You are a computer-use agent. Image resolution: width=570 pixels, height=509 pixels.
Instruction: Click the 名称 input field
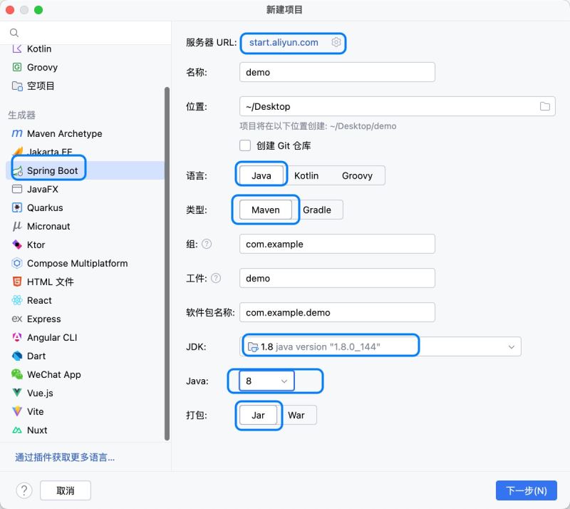[337, 72]
